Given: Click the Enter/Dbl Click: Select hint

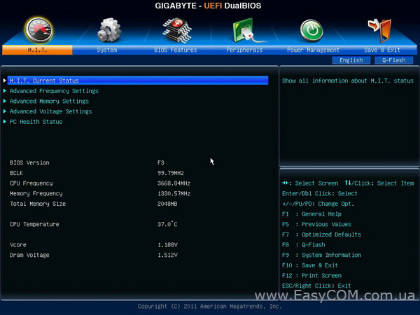Looking at the screenshot, I should pos(320,193).
